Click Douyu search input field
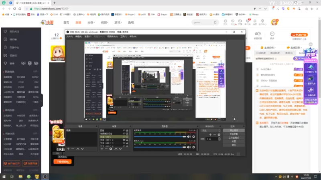Viewport: 321px width, 180px height. tap(203, 22)
